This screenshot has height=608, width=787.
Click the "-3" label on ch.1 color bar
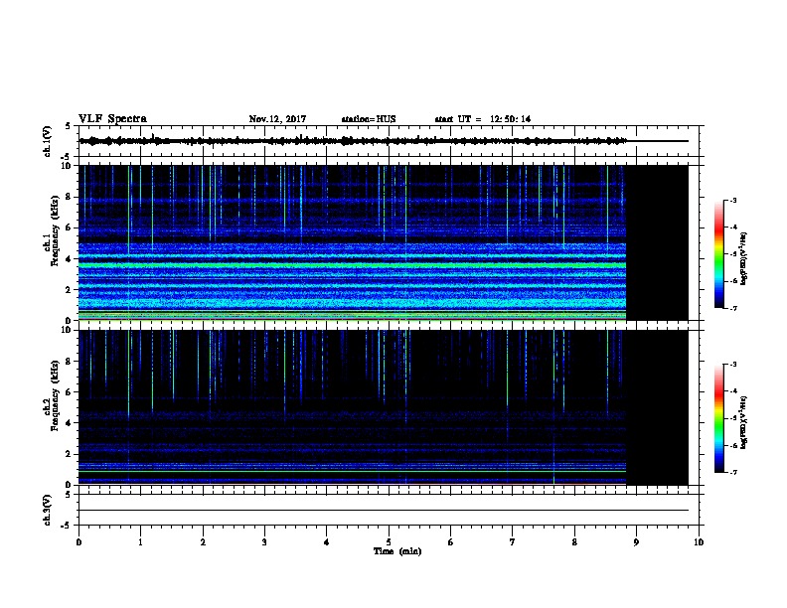pyautogui.click(x=732, y=200)
